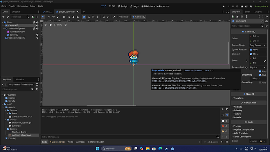Open Windows Start menu
This screenshot has height=152, width=270.
coord(98,148)
